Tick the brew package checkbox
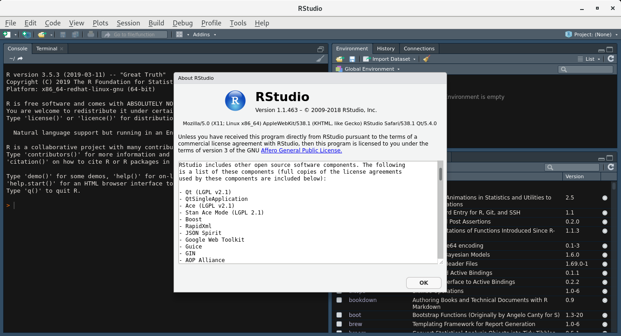 338,324
